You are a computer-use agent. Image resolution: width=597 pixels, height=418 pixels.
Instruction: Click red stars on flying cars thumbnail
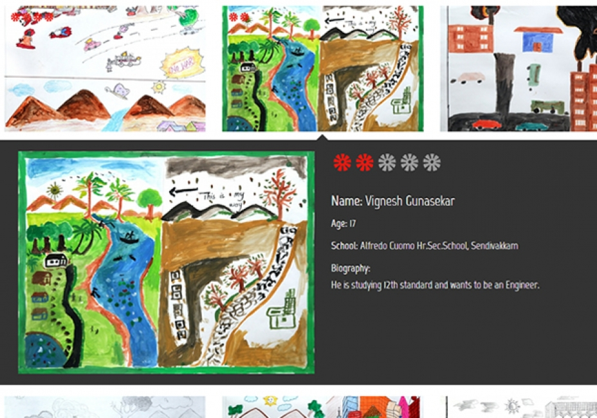click(32, 17)
